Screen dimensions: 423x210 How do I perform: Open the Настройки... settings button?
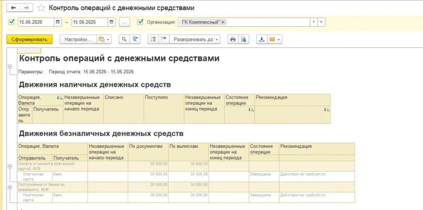(x=78, y=39)
